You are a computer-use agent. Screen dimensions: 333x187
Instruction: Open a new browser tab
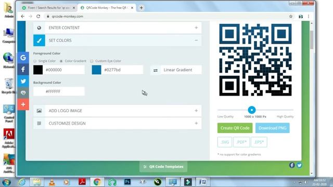tap(141, 8)
